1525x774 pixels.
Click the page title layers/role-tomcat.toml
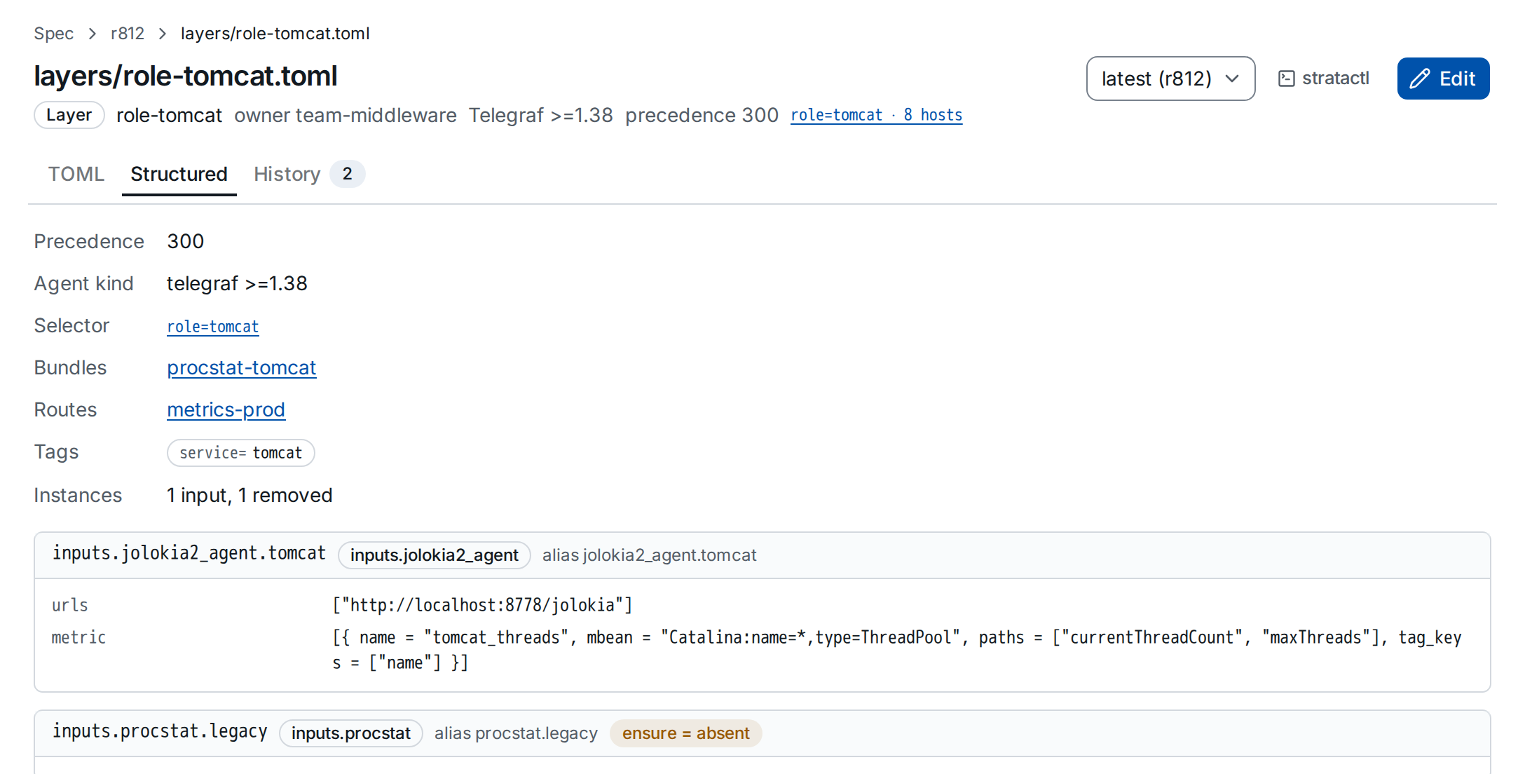point(186,76)
